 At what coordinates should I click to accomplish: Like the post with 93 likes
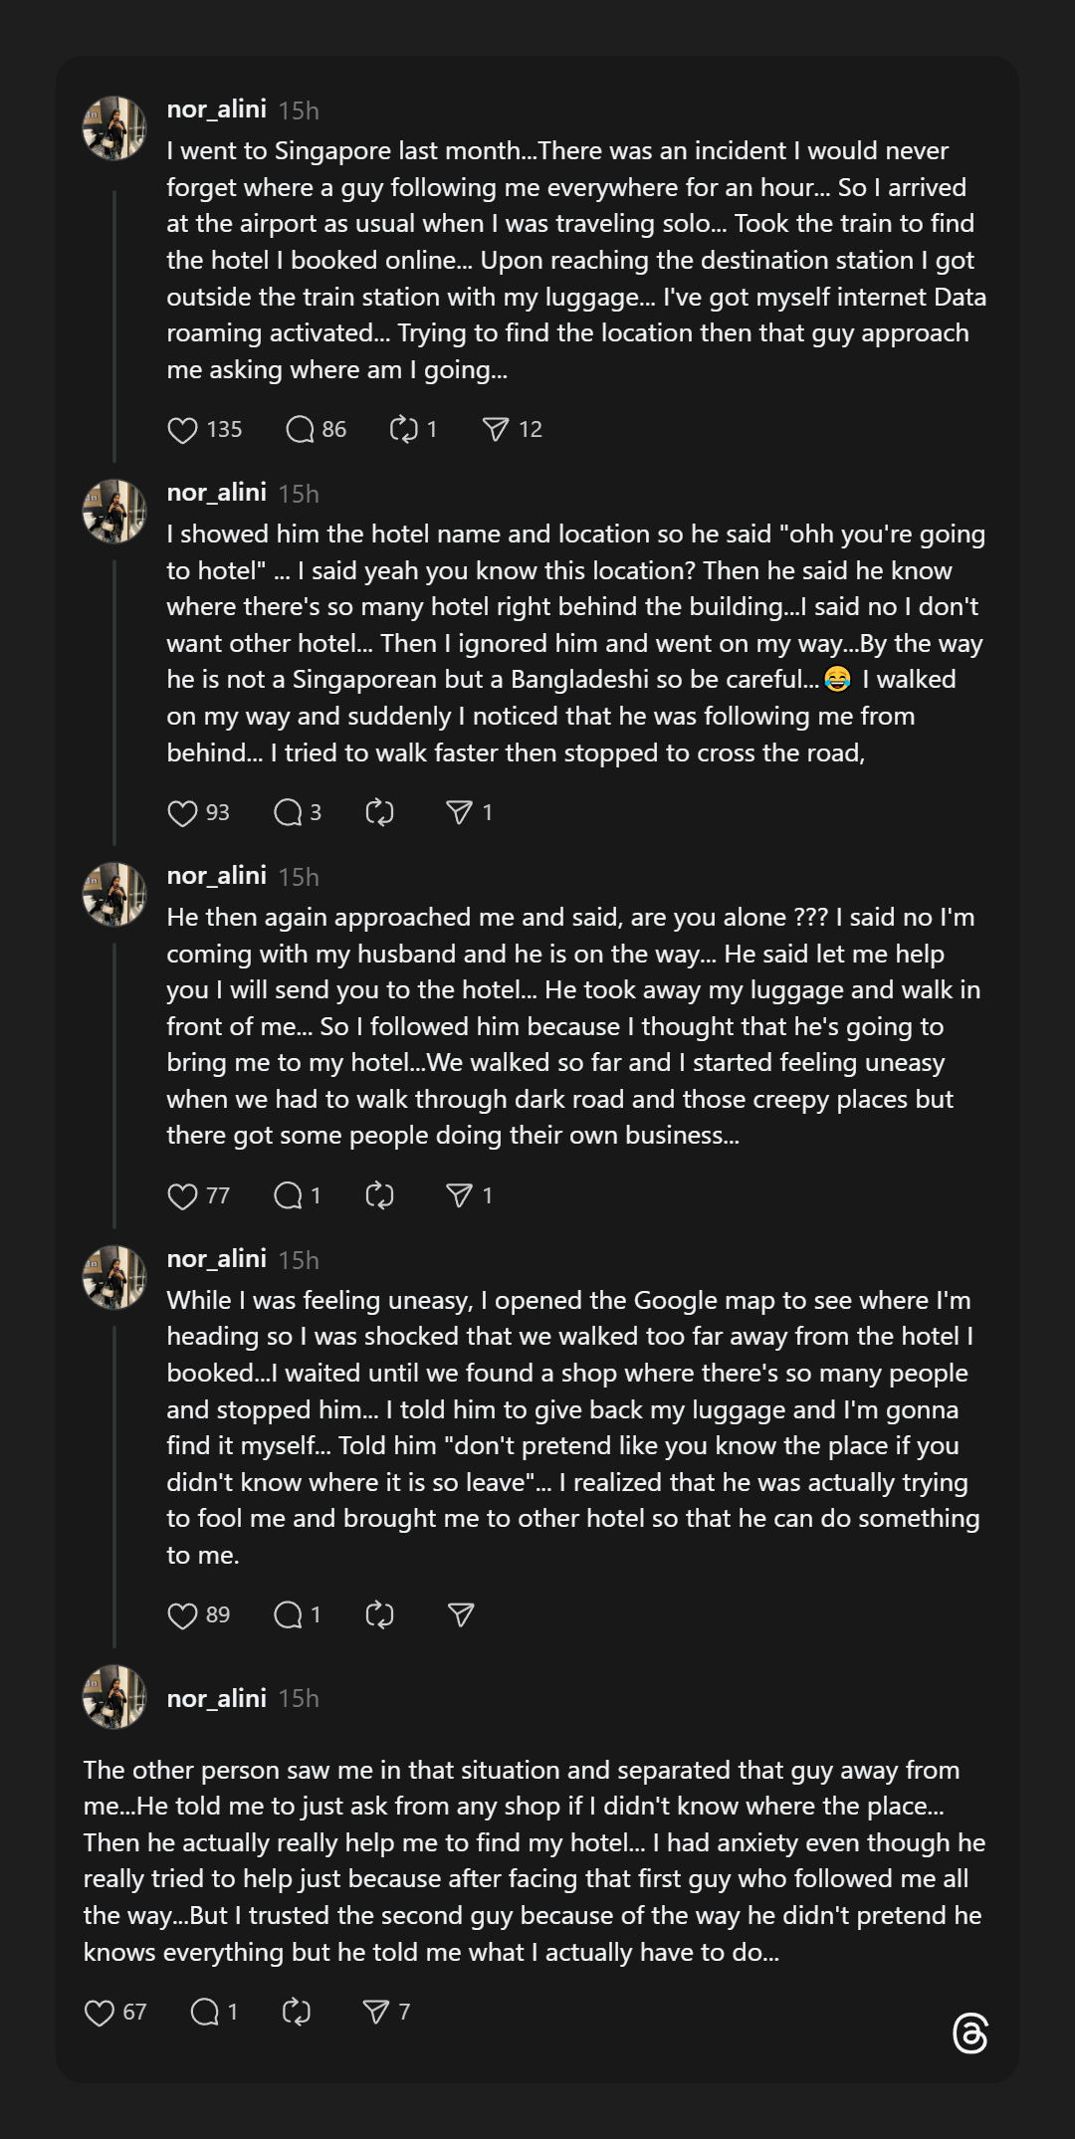(x=182, y=813)
